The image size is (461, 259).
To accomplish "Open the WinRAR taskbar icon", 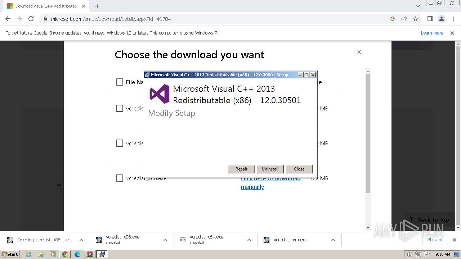I will [x=89, y=254].
